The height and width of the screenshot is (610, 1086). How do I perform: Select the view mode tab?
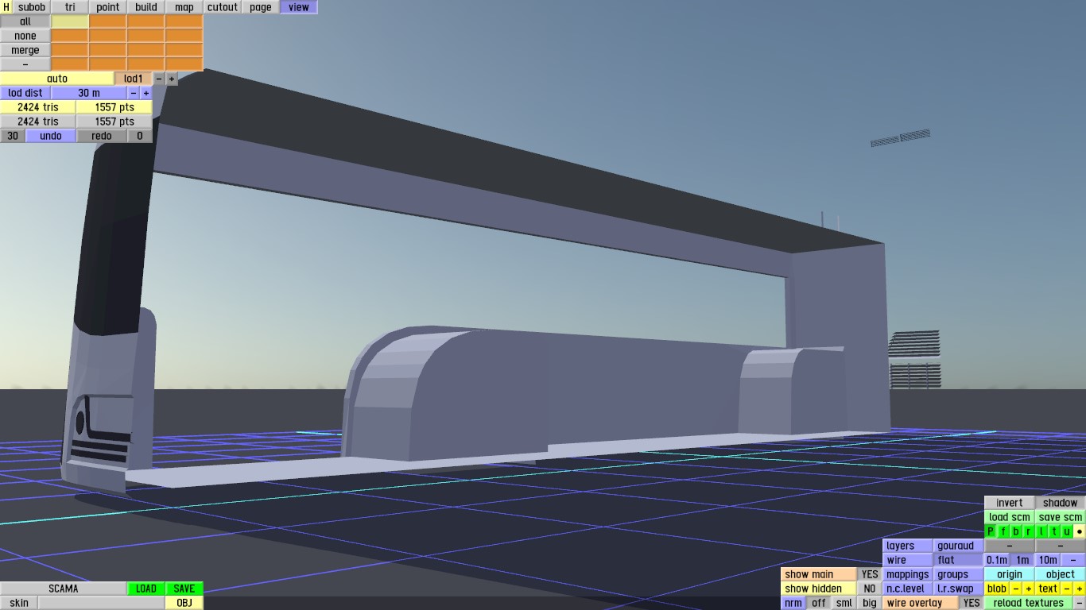point(299,7)
